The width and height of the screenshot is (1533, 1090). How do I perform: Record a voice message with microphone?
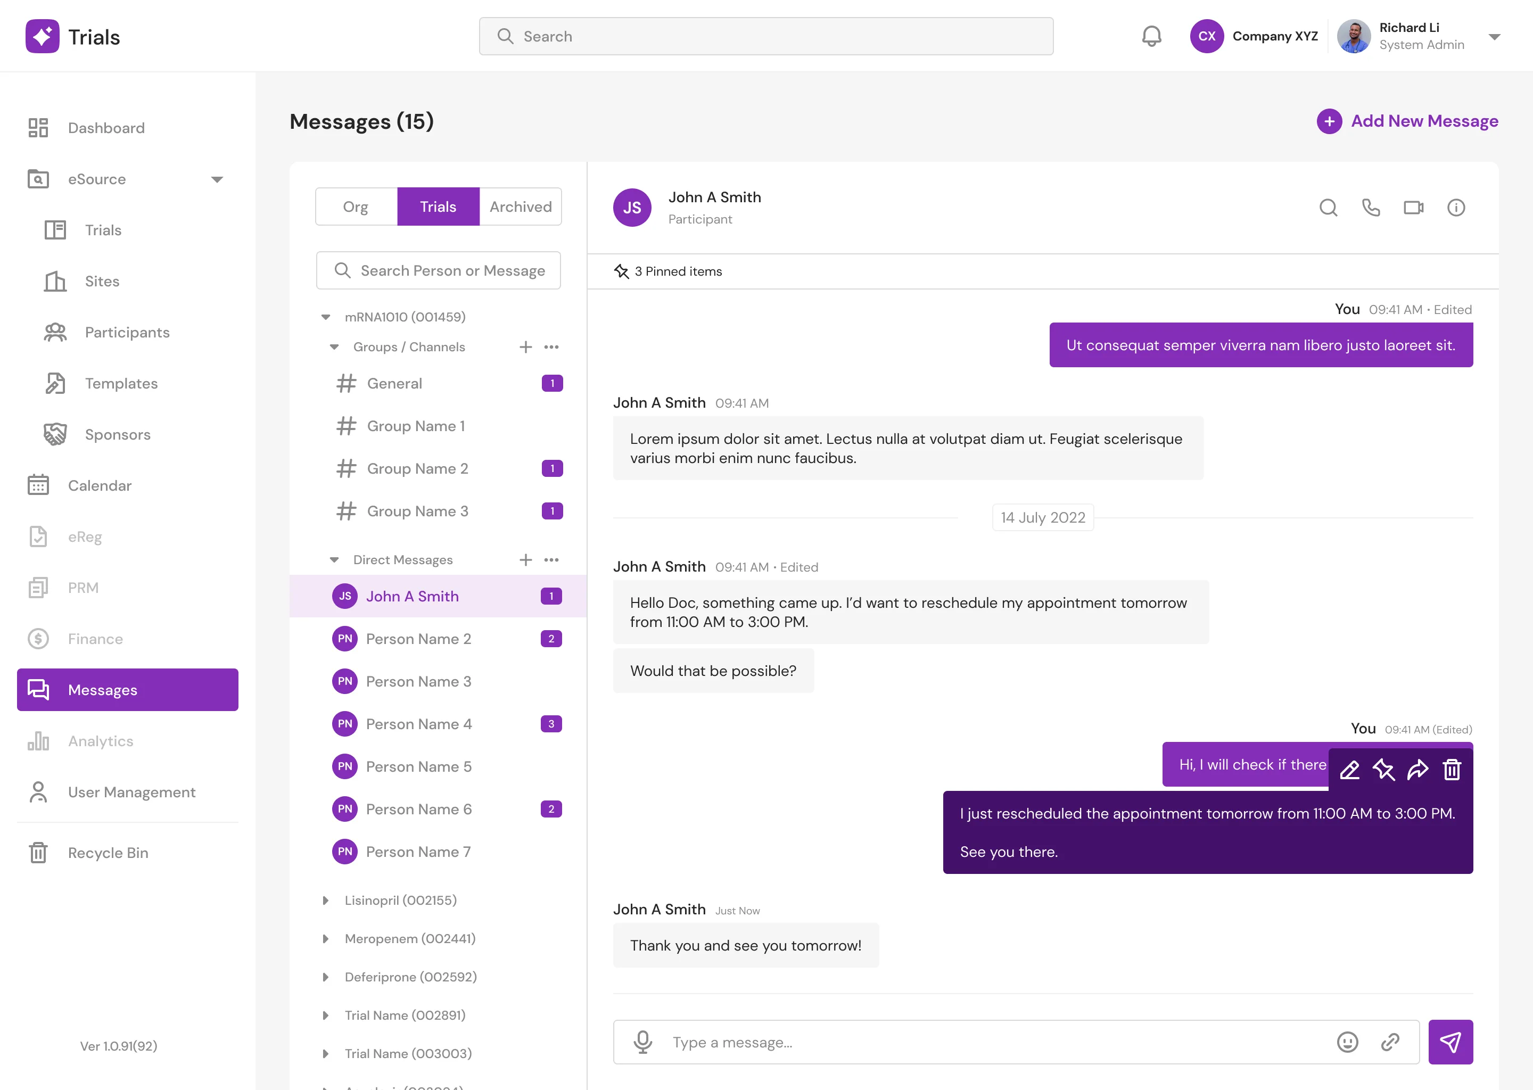(x=642, y=1042)
